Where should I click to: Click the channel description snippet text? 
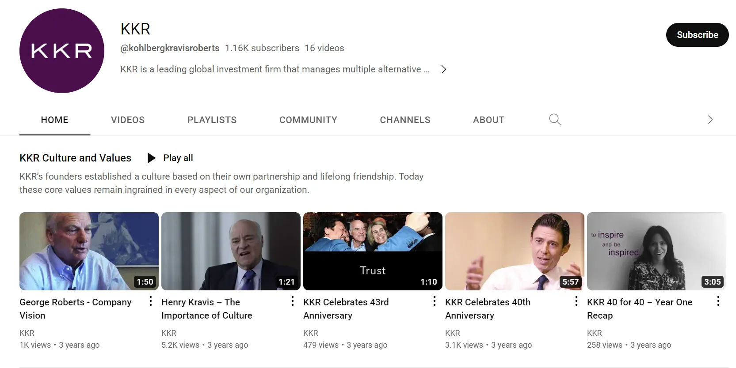click(275, 69)
